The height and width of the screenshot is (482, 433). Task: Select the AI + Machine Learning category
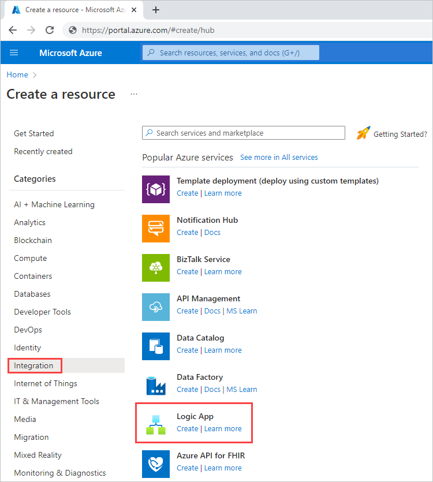(54, 204)
